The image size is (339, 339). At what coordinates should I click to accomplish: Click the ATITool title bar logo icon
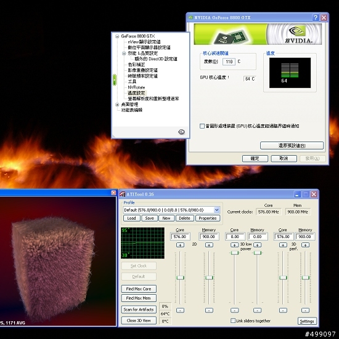pyautogui.click(x=123, y=194)
